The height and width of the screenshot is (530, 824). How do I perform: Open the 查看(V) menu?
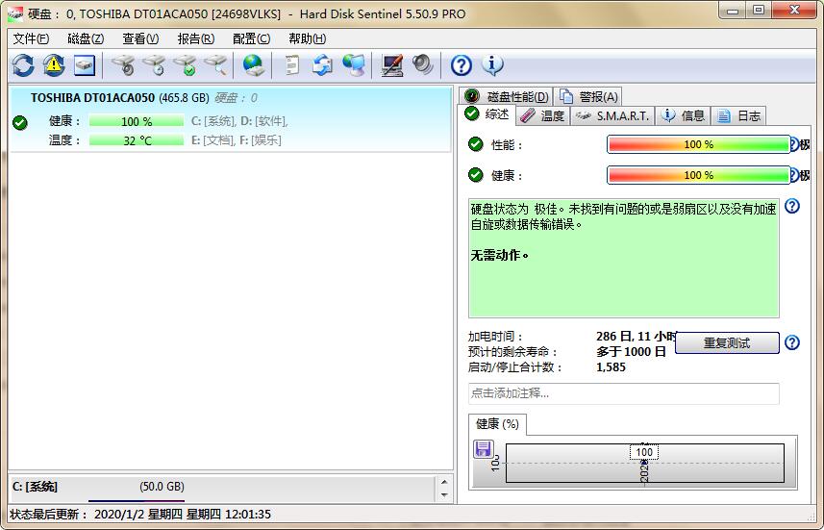[x=140, y=38]
